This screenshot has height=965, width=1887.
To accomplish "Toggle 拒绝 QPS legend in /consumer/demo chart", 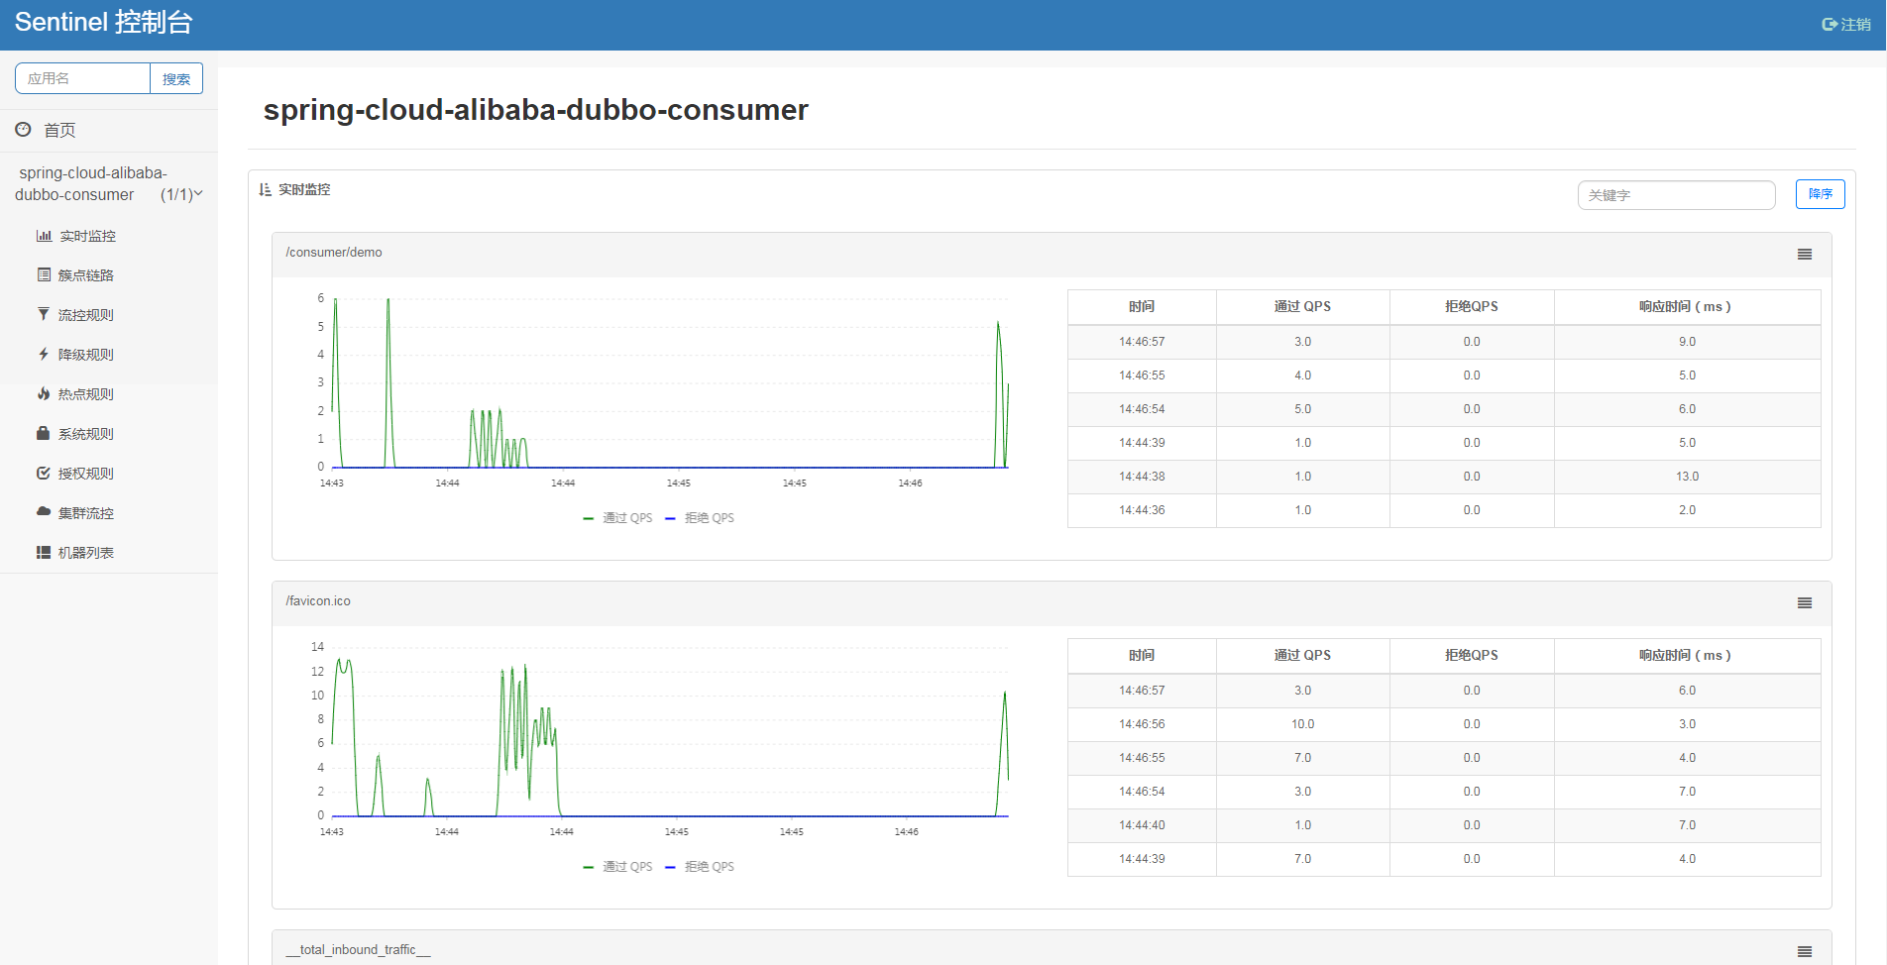I will [x=700, y=518].
